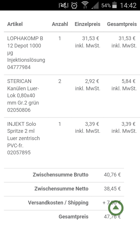140x233 pixels.
Task: Open the LOPHAKOMP B 12 Depot article
Action: click(26, 53)
